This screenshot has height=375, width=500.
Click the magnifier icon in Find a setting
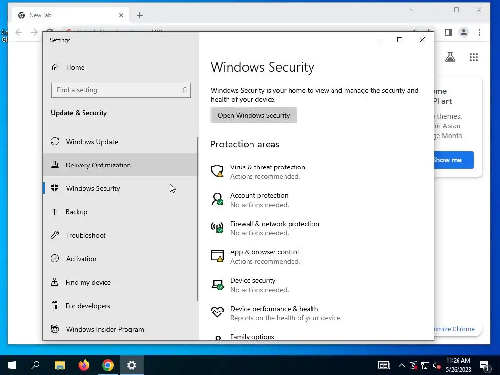(x=184, y=90)
